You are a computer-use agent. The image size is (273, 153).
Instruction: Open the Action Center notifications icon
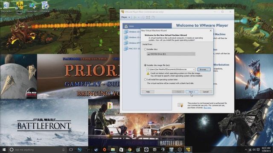[258, 150]
